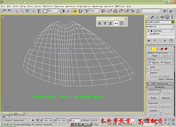Toggle the selection lock padlock icon

pos(33,120)
